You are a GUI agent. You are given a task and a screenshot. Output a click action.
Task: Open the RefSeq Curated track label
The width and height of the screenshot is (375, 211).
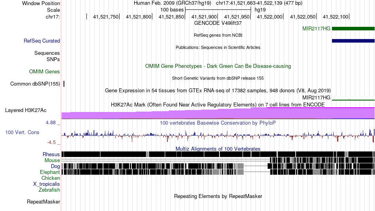(x=42, y=41)
